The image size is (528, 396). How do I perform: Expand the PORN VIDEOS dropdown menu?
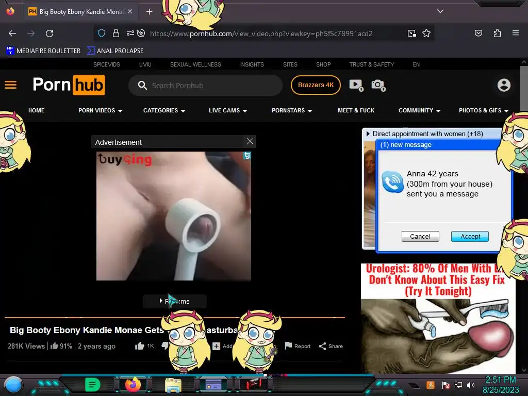coord(101,110)
